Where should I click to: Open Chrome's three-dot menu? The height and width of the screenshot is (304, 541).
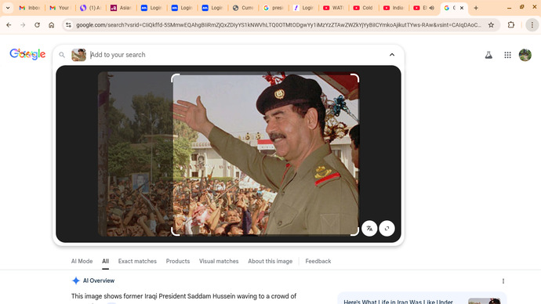click(532, 25)
